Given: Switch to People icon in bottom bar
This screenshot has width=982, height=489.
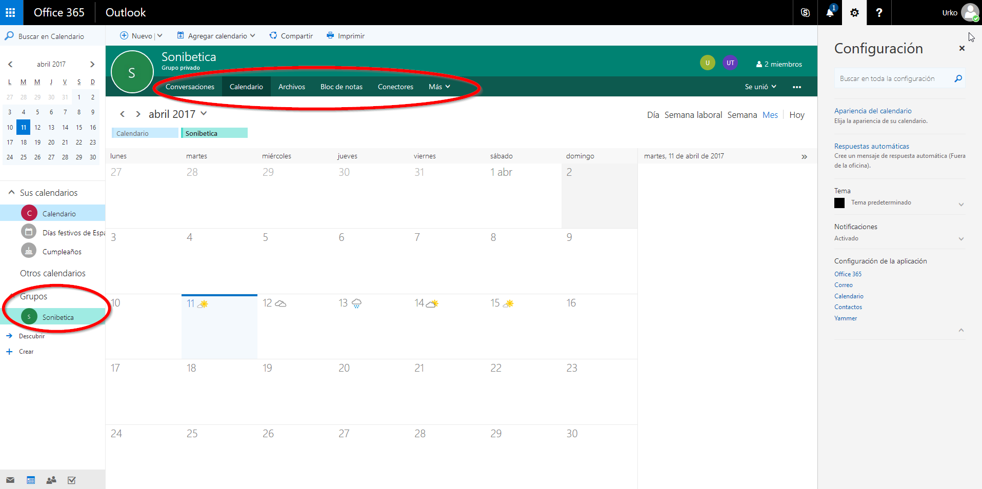Looking at the screenshot, I should point(51,480).
